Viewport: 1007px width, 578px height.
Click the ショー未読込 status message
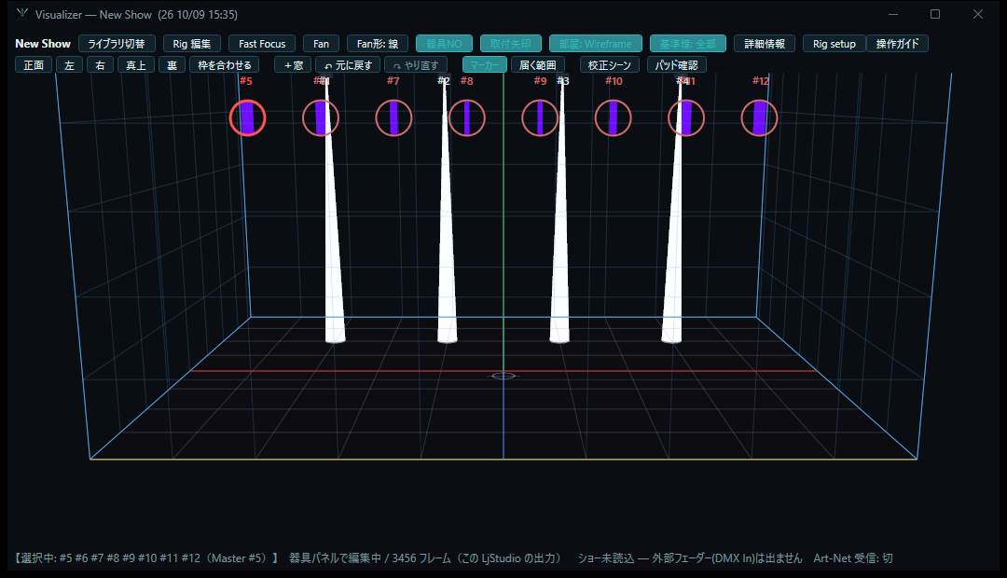click(690, 558)
